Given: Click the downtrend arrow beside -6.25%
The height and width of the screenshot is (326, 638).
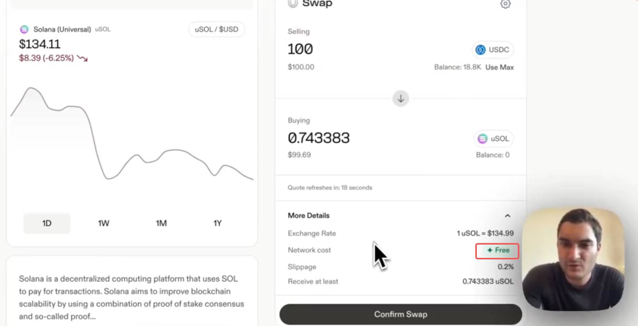Looking at the screenshot, I should pos(82,58).
